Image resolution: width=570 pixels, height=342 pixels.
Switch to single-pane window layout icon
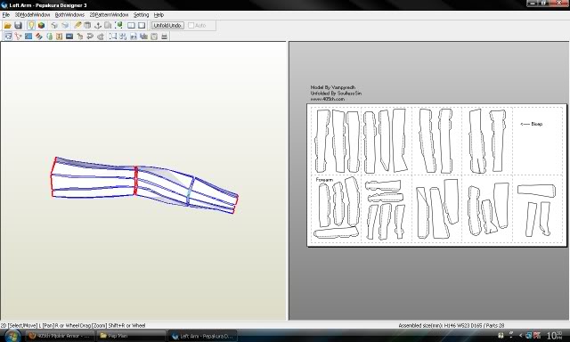coord(142,26)
